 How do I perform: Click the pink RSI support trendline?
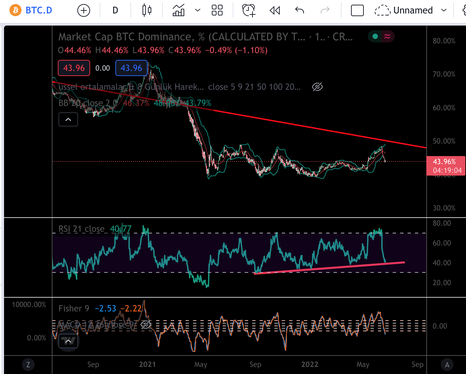pyautogui.click(x=329, y=268)
